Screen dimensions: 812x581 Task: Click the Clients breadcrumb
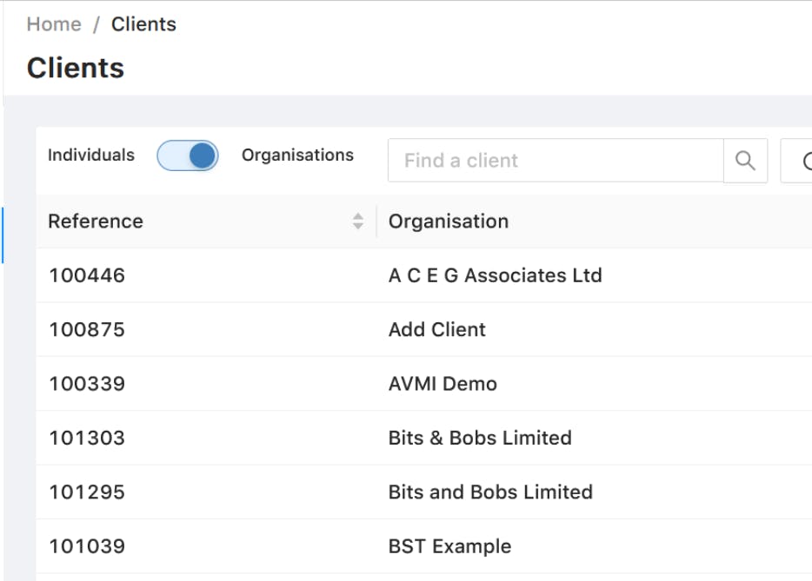144,24
